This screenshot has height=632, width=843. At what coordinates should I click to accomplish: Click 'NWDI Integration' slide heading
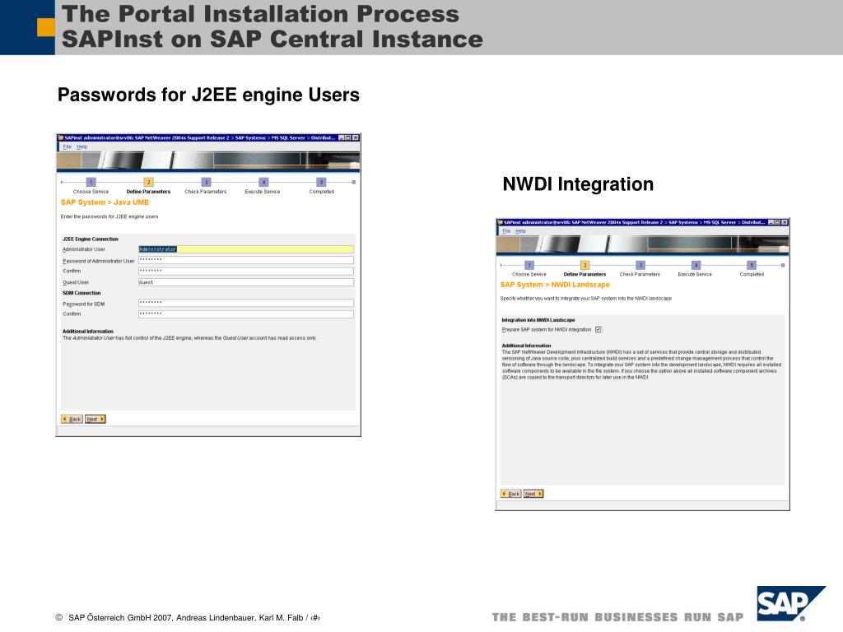578,184
